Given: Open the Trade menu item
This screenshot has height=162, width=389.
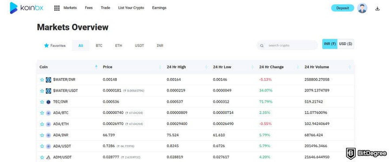Looking at the screenshot, I should [x=105, y=8].
